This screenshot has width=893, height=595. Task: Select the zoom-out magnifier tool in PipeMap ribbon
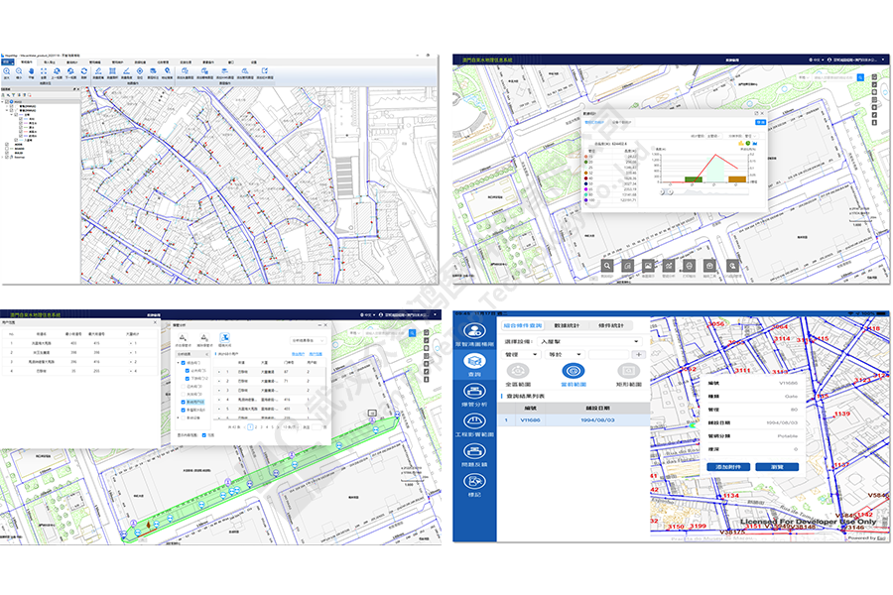coord(19,71)
